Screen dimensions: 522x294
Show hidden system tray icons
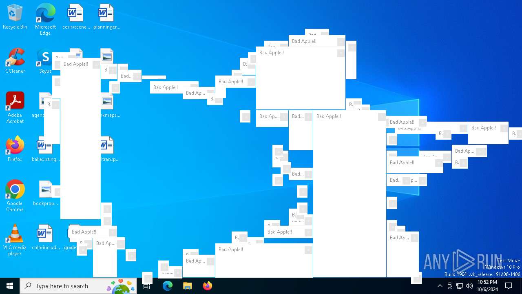pyautogui.click(x=440, y=286)
